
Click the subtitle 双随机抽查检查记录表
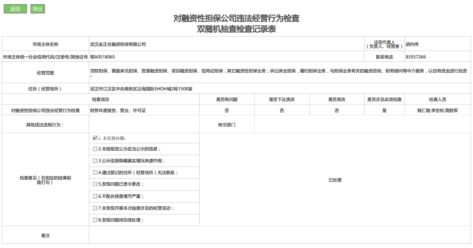pos(236,29)
